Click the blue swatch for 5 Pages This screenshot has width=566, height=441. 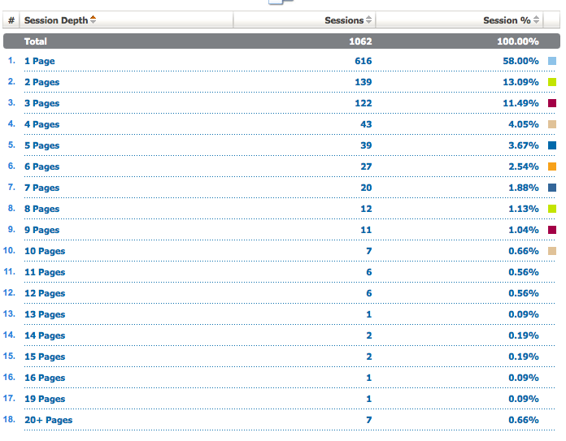pos(552,145)
